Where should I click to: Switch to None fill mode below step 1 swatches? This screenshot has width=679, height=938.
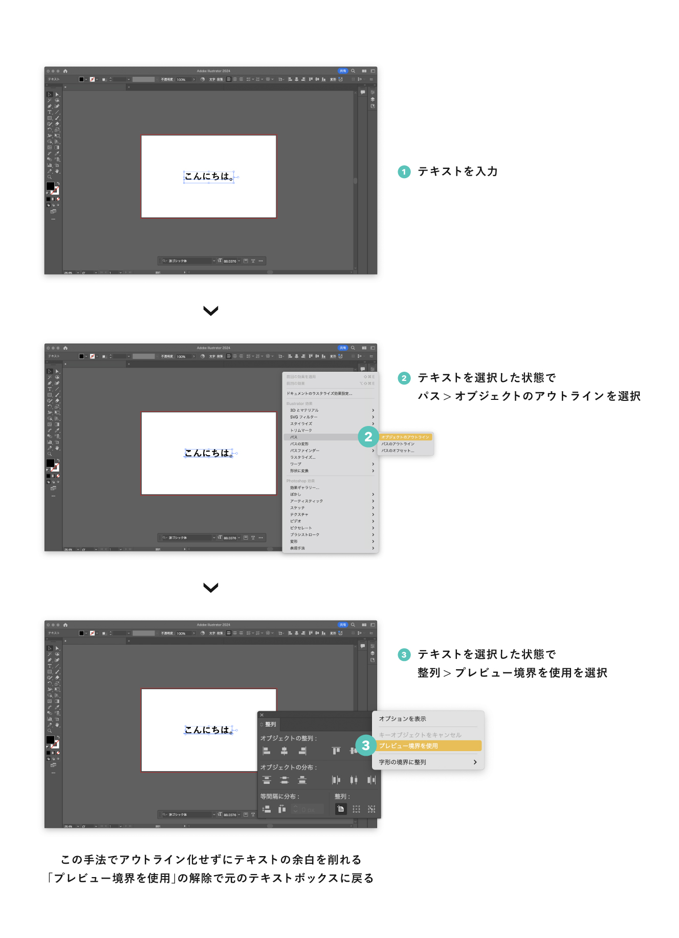pos(58,199)
